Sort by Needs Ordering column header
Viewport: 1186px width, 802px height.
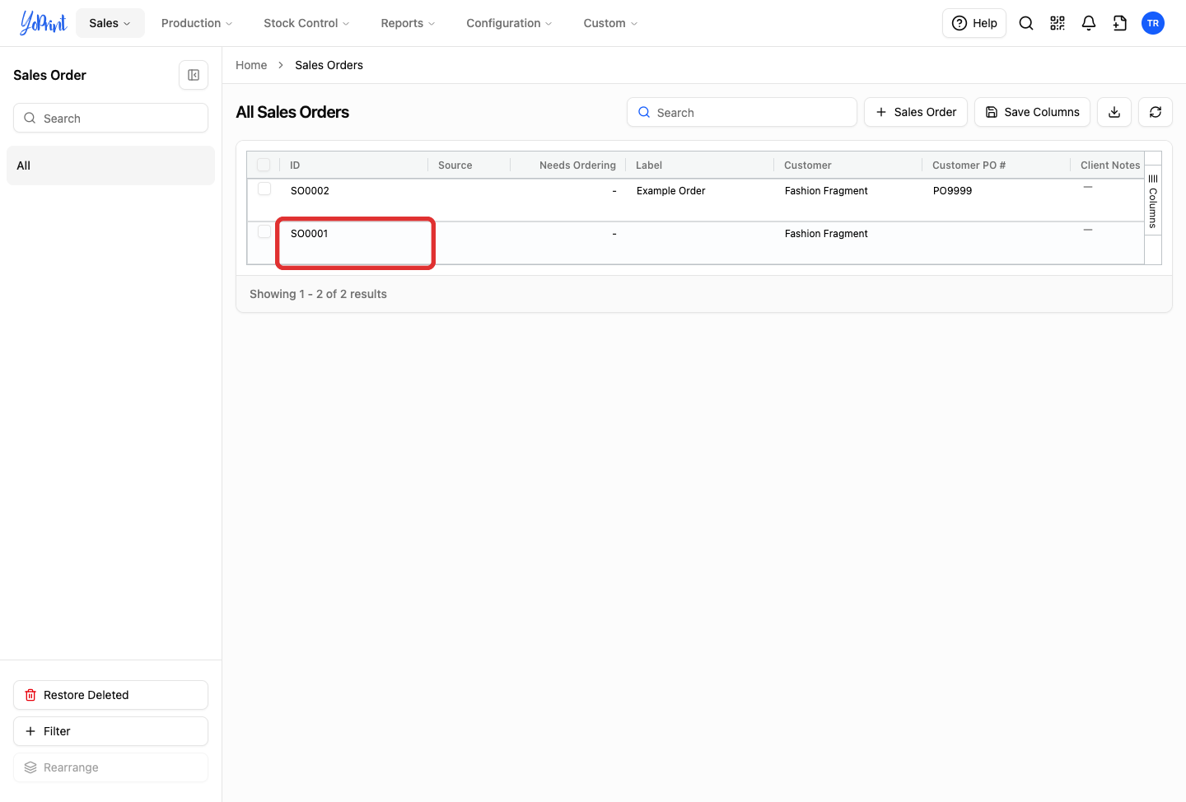coord(577,166)
